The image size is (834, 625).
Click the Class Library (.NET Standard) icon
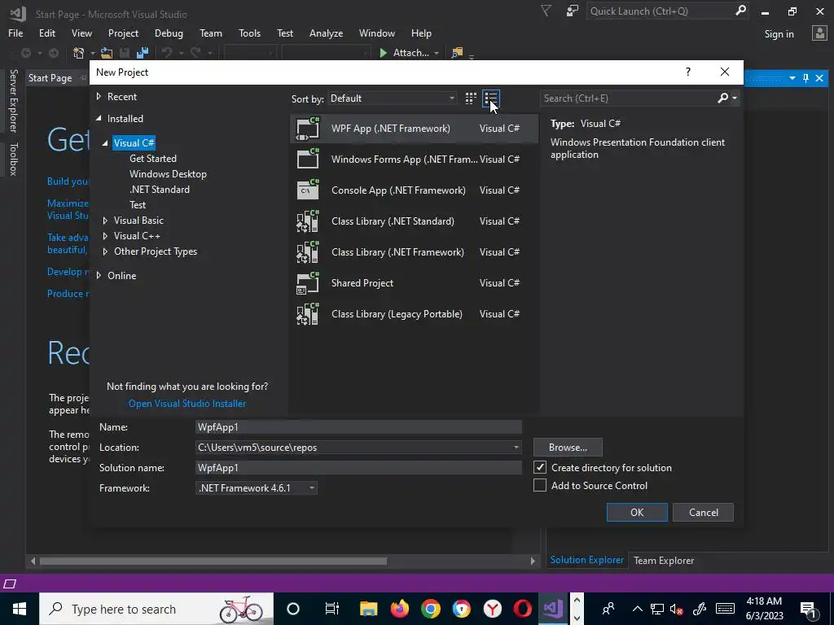pos(307,221)
